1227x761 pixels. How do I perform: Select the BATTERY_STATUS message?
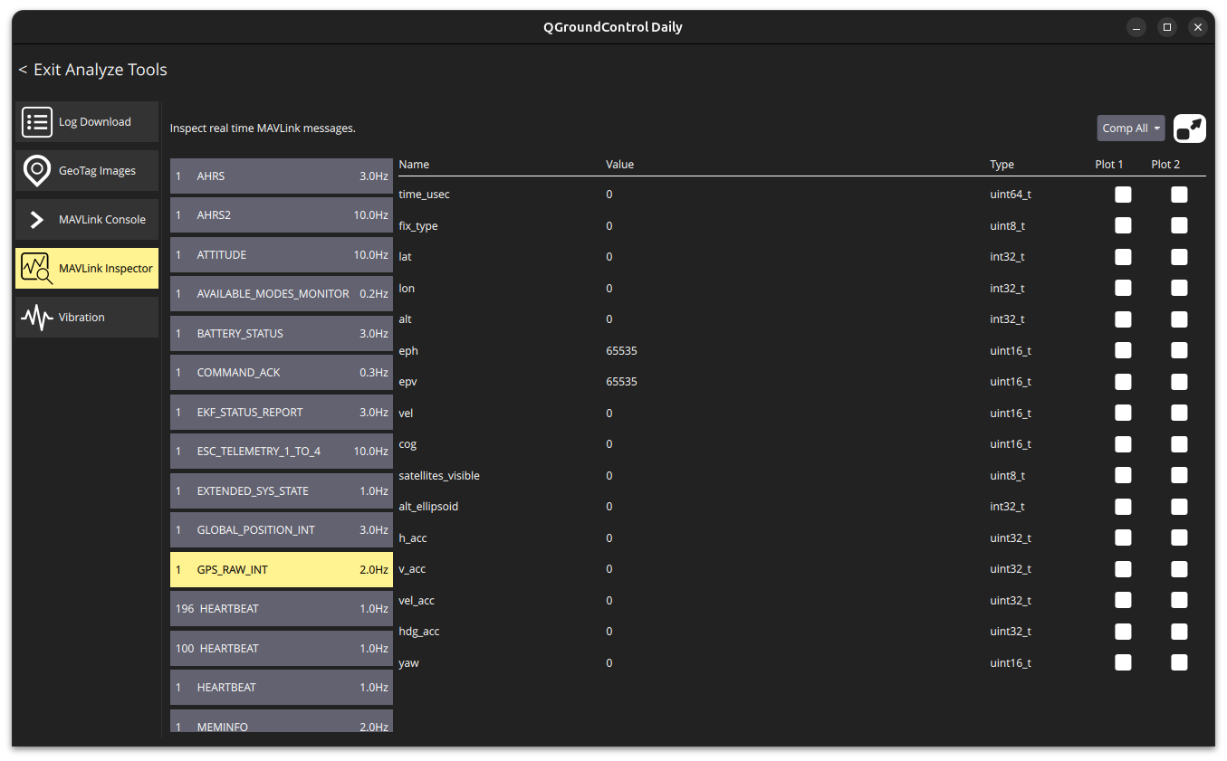[x=282, y=334]
